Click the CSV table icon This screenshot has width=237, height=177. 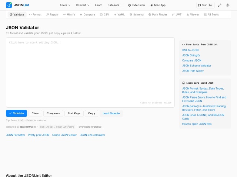[x=101, y=15]
